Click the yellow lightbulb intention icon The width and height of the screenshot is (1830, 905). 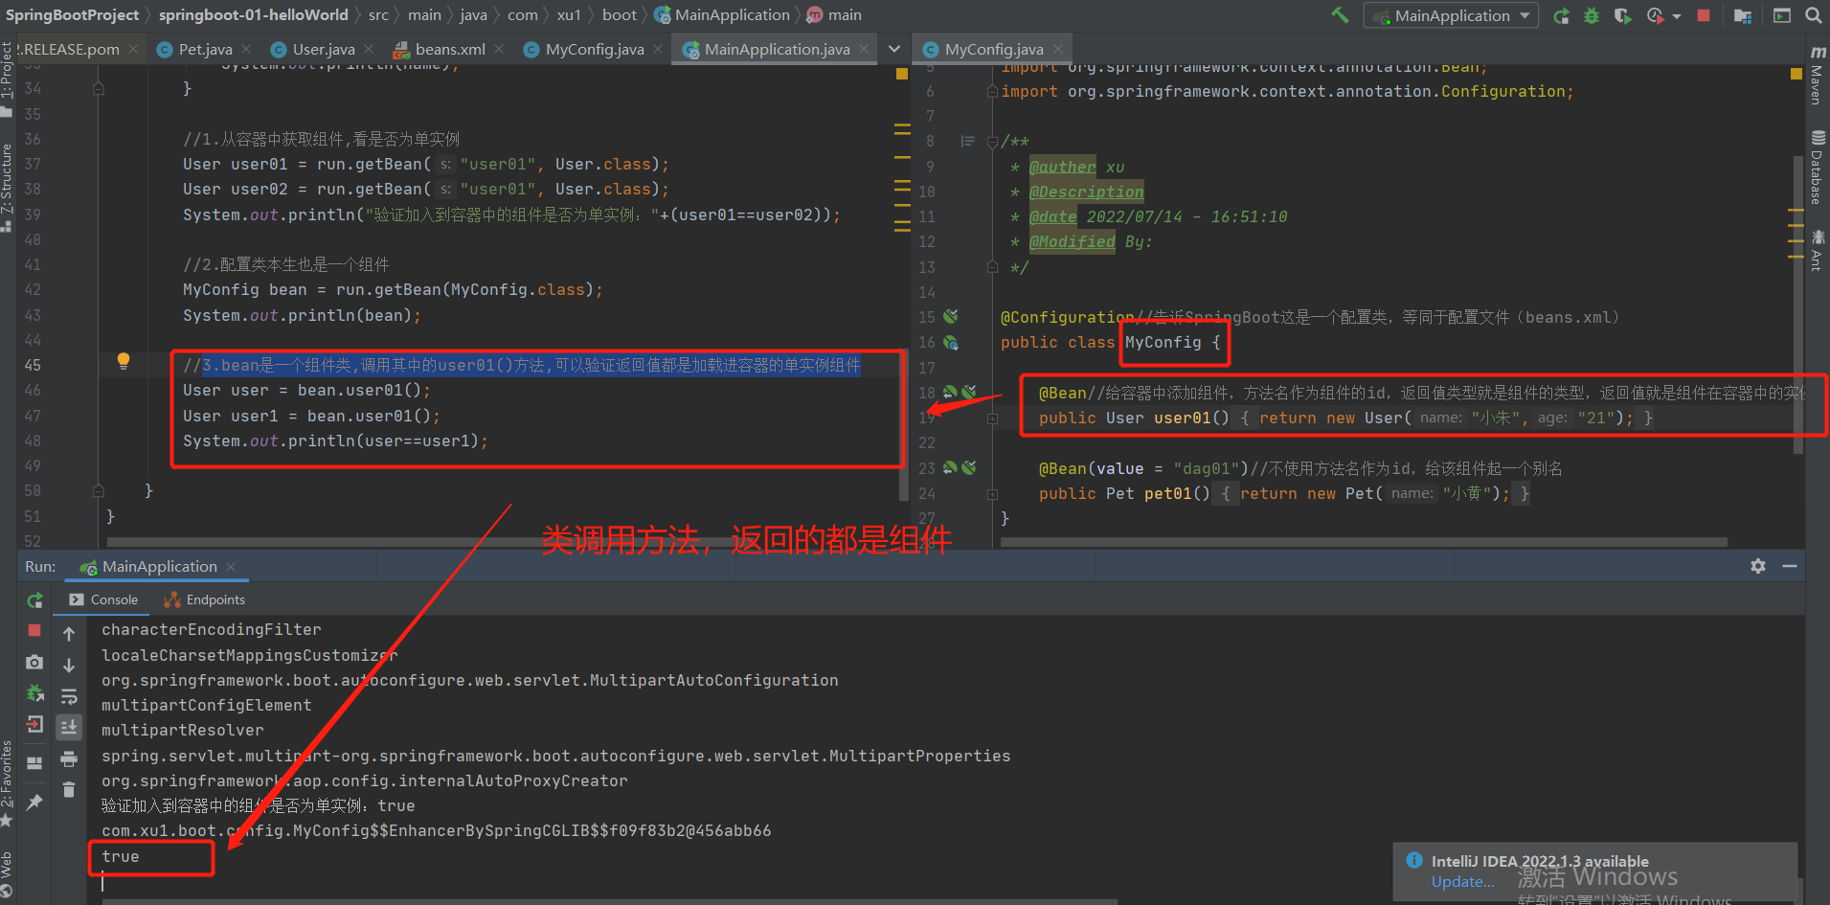124,361
